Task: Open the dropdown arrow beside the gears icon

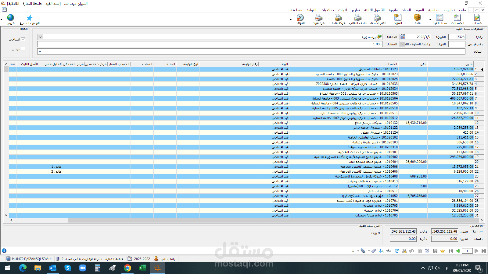Action: pyautogui.click(x=369, y=251)
